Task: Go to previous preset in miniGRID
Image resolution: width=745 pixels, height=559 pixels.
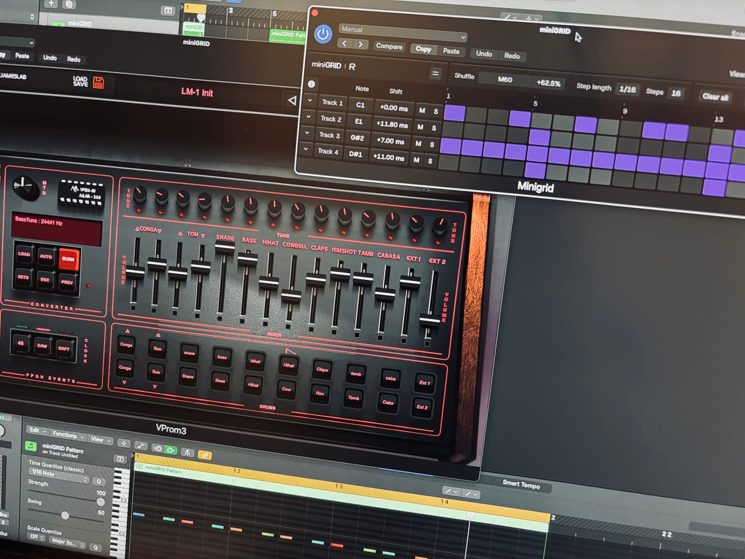Action: [x=345, y=43]
